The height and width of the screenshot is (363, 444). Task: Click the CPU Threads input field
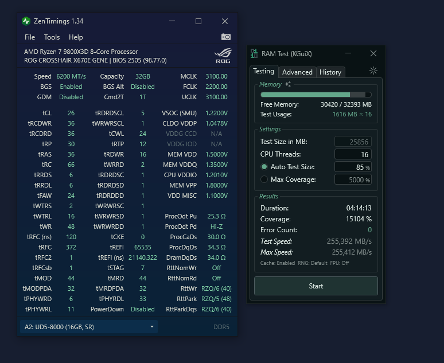click(x=353, y=154)
